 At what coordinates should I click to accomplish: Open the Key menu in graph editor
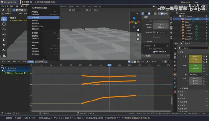30,61
